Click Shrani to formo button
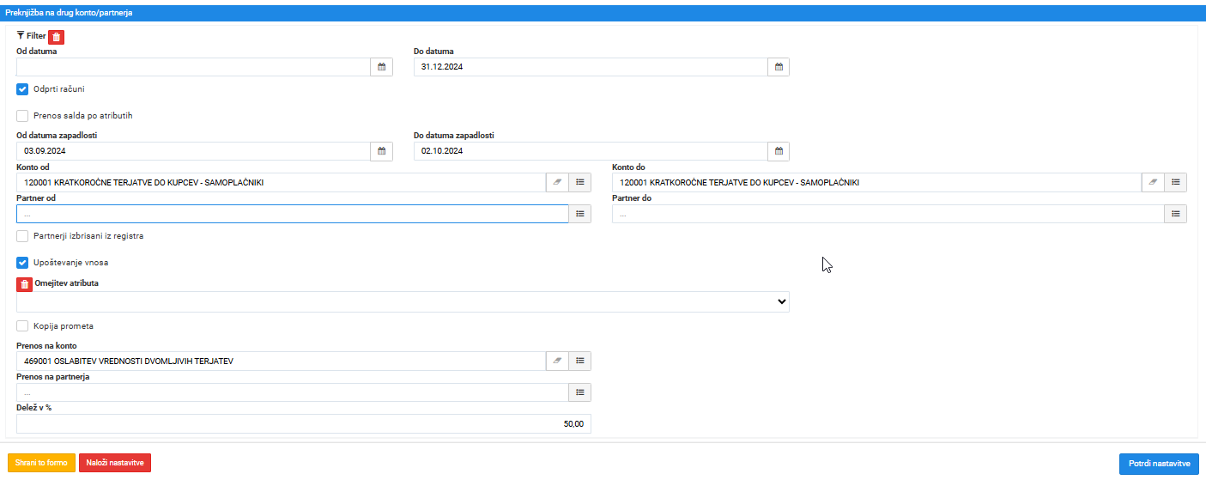Viewport: 1206px width, 480px height. tap(41, 463)
